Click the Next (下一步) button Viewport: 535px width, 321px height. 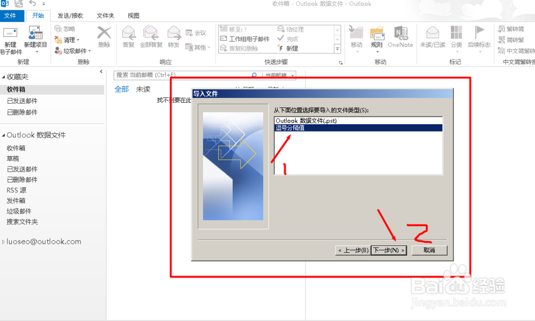click(x=388, y=250)
